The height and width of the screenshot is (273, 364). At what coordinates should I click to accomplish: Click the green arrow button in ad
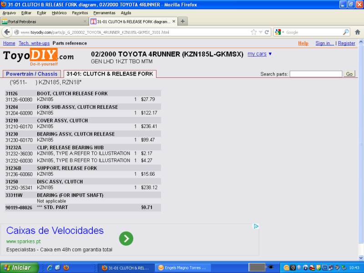(x=126, y=238)
